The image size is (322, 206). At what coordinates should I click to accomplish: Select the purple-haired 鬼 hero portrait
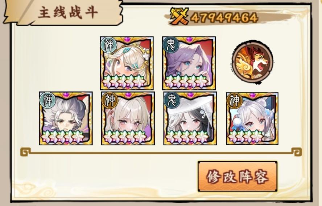coord(189,63)
